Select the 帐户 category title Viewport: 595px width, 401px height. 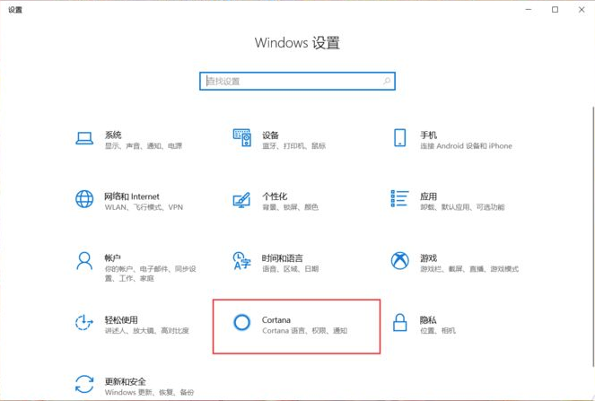pos(113,258)
